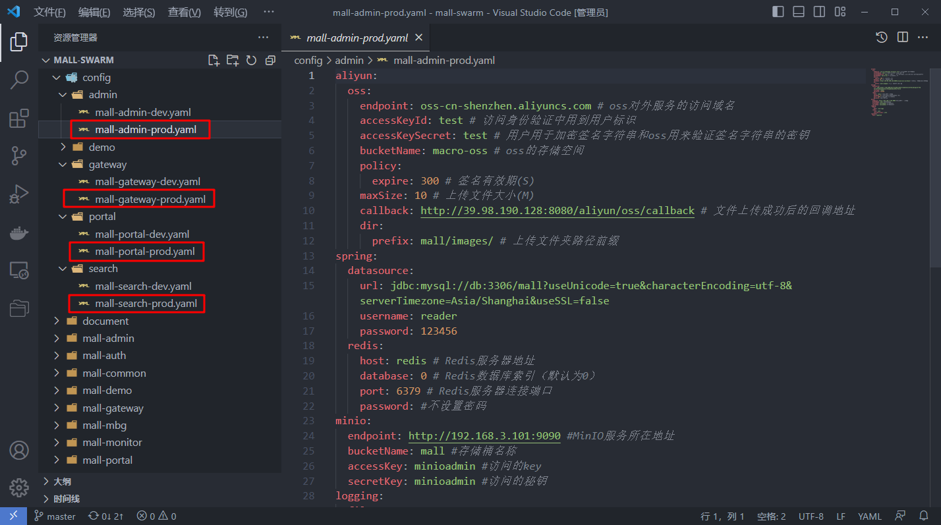Viewport: 941px width, 525px height.
Task: Click the editor minimap preview
Action: [x=901, y=92]
